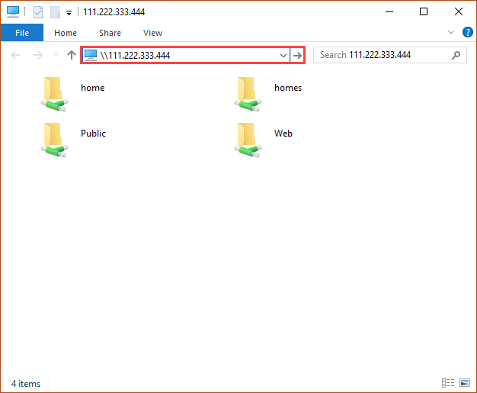The width and height of the screenshot is (477, 393).
Task: Click the "Public" folder name
Action: point(94,134)
